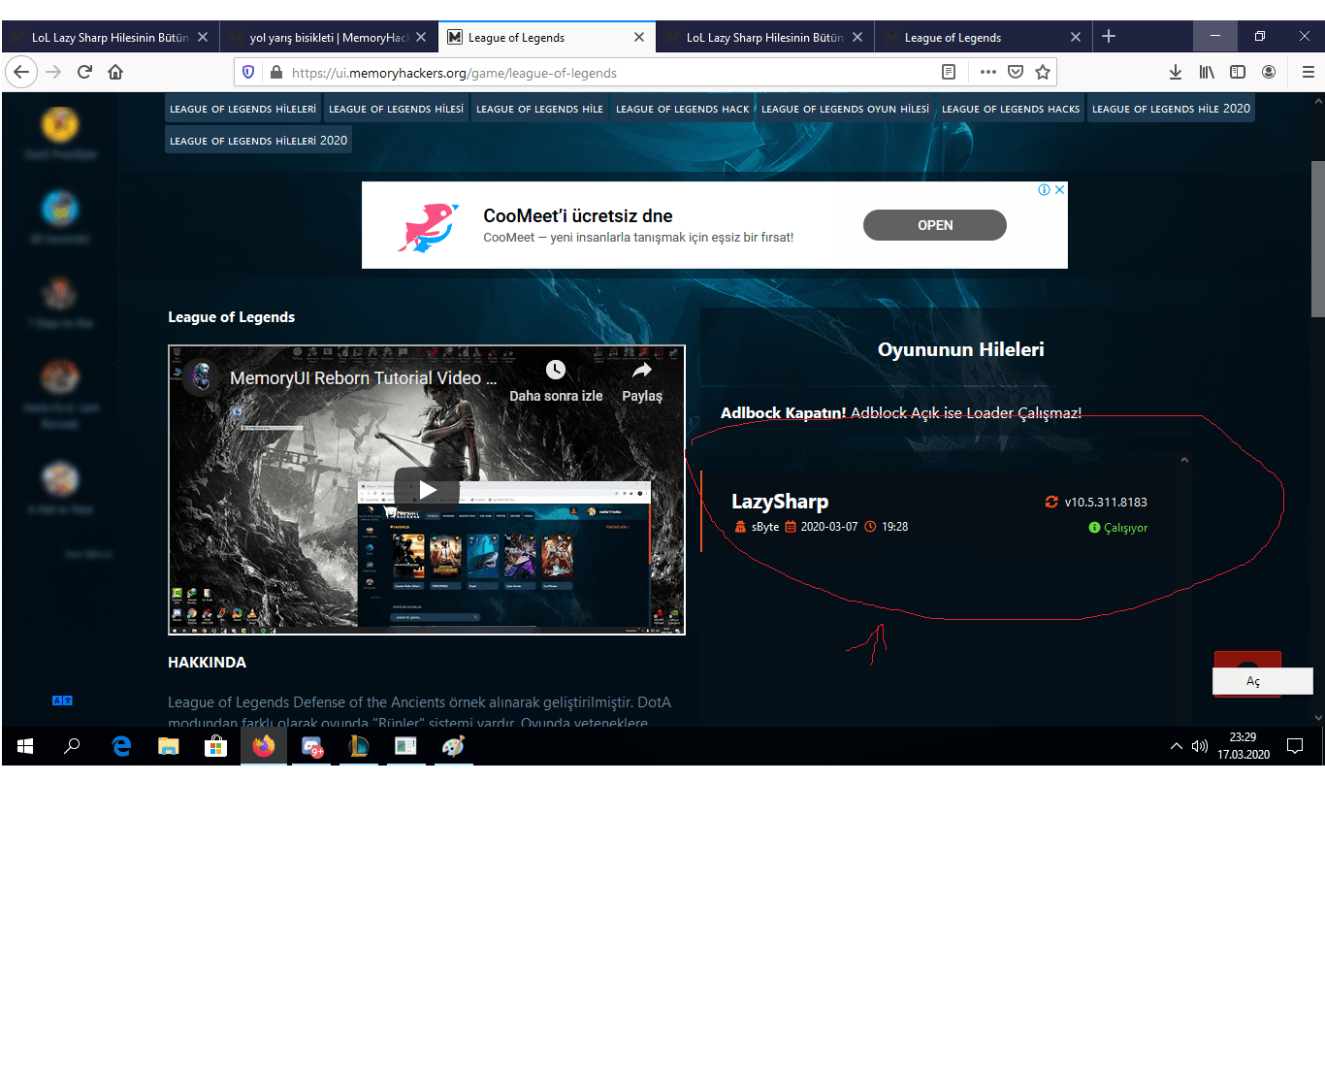
Task: Toggle volume speaker icon in system tray
Action: [x=1200, y=746]
